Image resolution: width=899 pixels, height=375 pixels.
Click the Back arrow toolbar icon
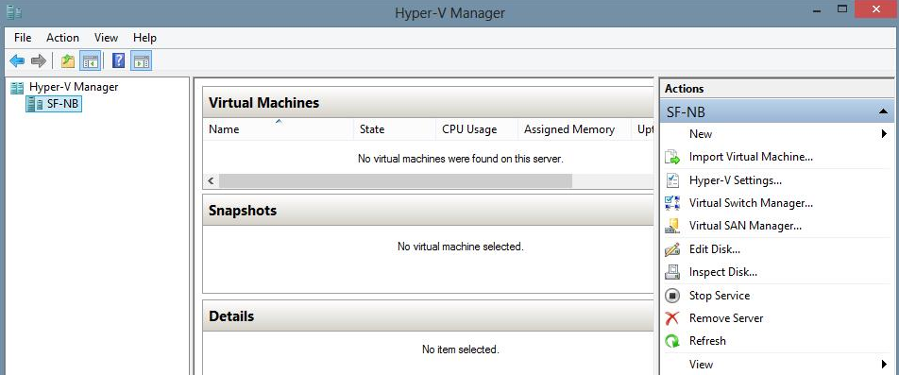coord(17,60)
